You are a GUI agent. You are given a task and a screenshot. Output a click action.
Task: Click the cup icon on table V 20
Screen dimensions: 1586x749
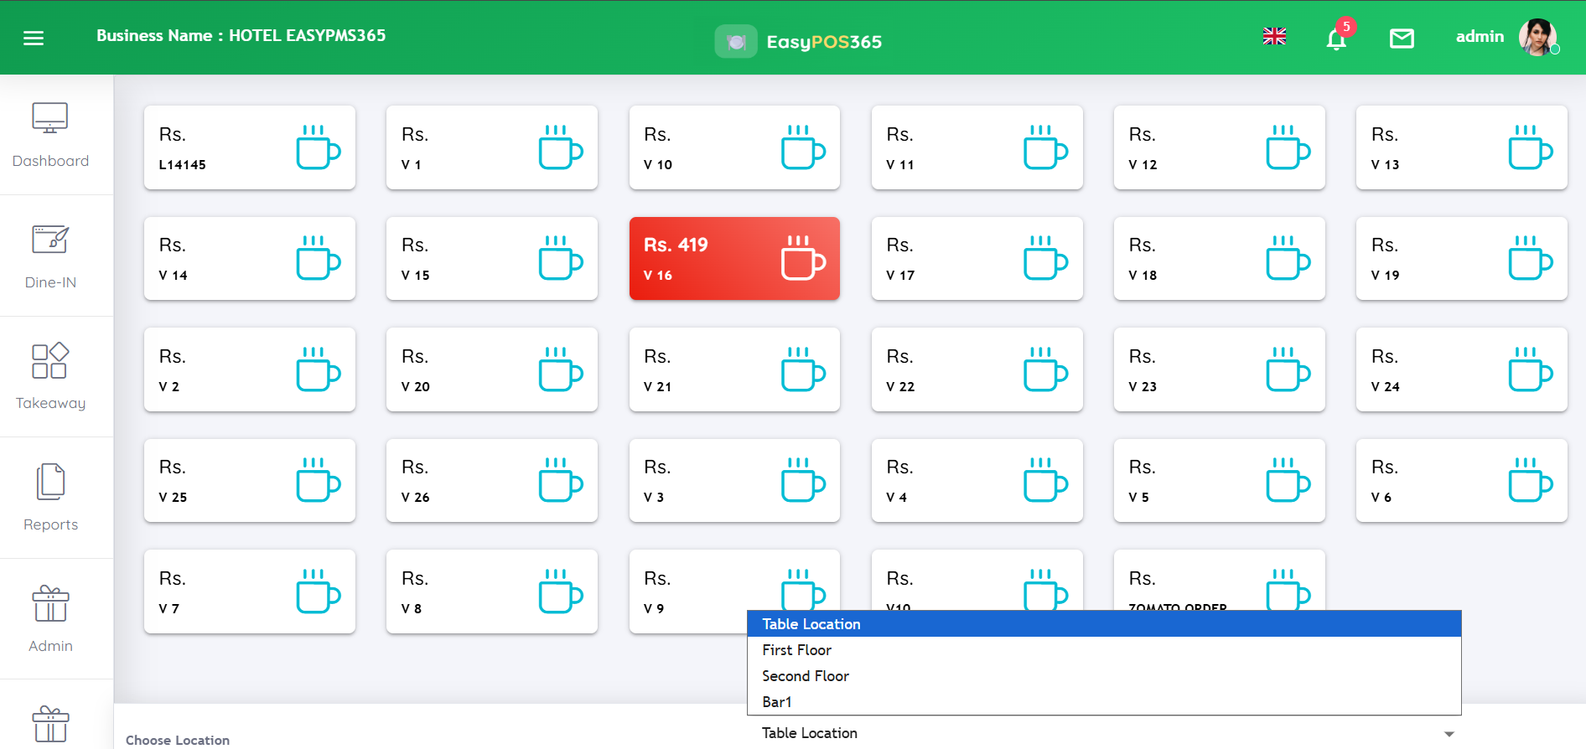pyautogui.click(x=561, y=369)
